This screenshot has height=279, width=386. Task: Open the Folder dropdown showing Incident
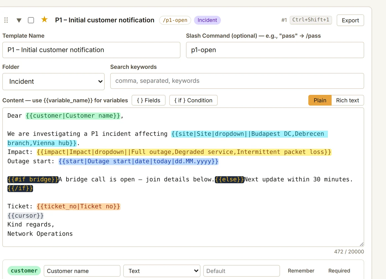coord(53,82)
